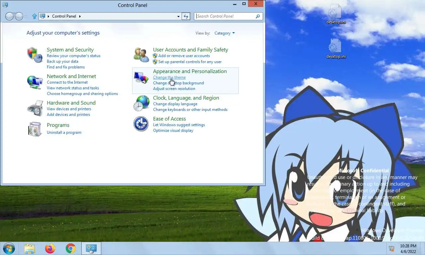This screenshot has width=425, height=255.
Task: Click Set up parental controls link
Action: 190,62
